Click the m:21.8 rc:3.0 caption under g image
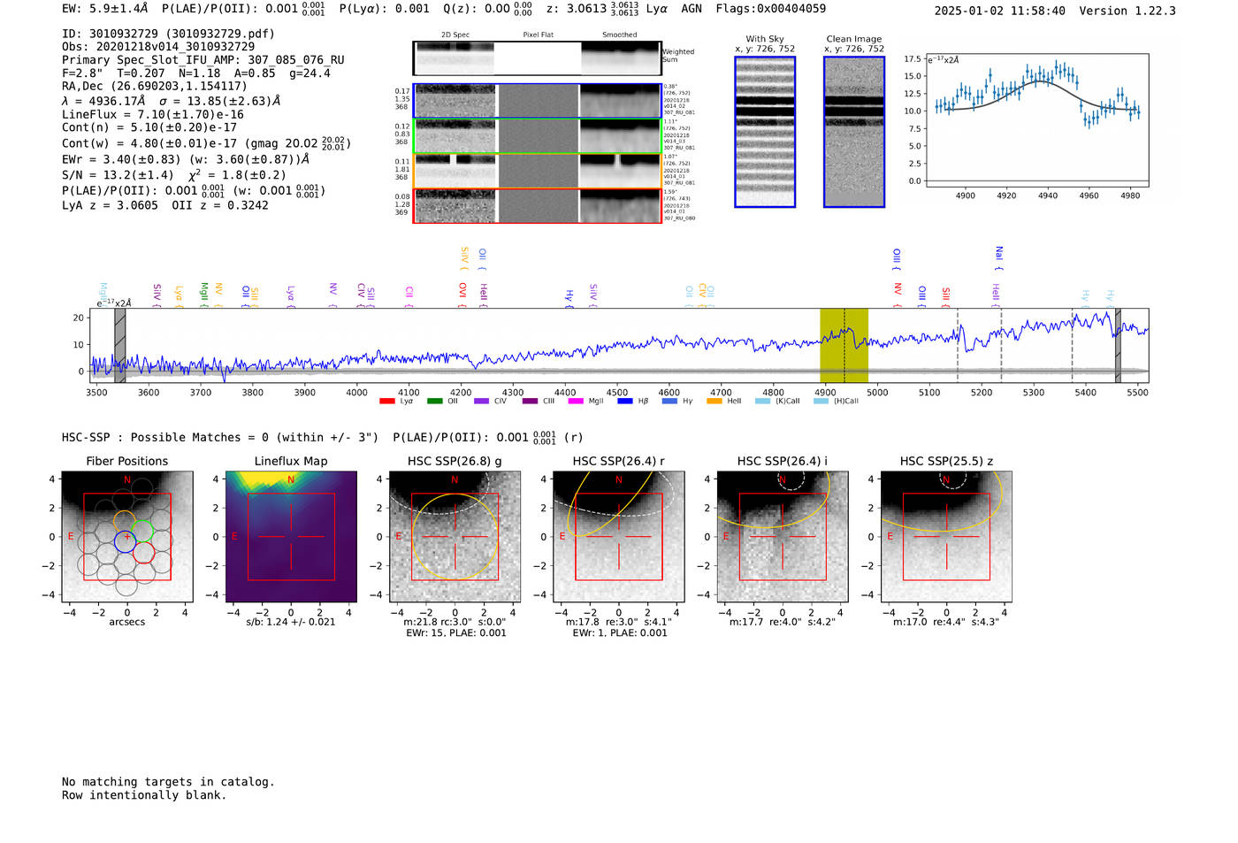The width and height of the screenshot is (1238, 843). [455, 622]
